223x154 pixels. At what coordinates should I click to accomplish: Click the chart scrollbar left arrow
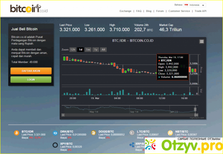(63, 115)
